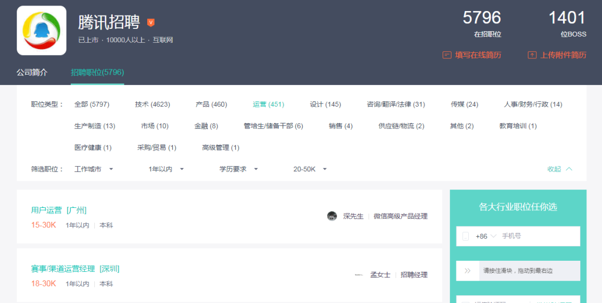Filter by 金融 (8)
The width and height of the screenshot is (602, 303).
pyautogui.click(x=206, y=126)
